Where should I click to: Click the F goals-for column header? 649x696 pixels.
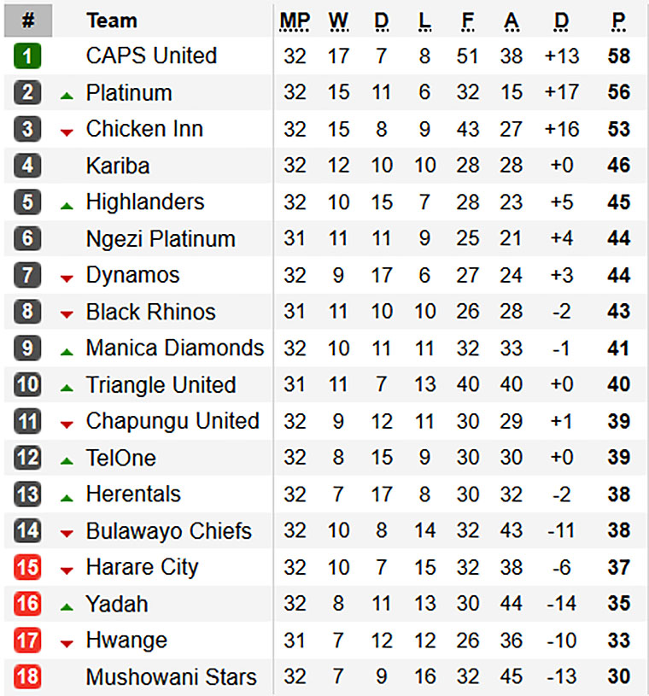click(468, 21)
